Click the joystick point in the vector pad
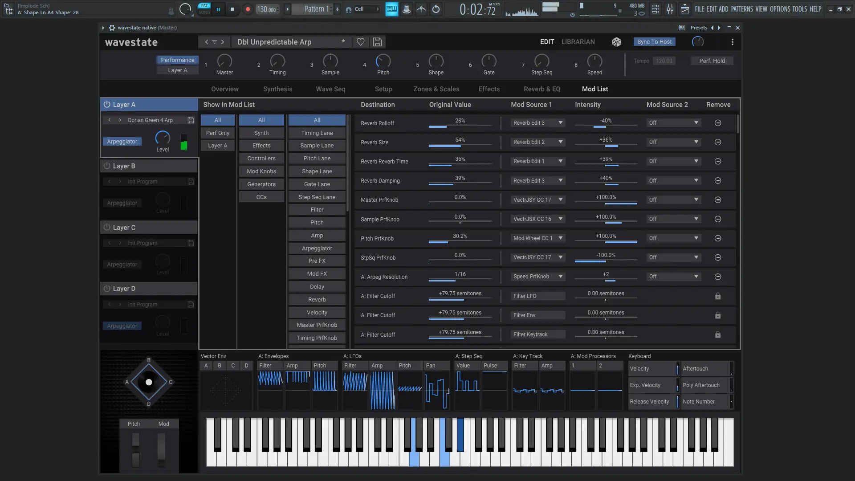The width and height of the screenshot is (855, 481). [149, 382]
